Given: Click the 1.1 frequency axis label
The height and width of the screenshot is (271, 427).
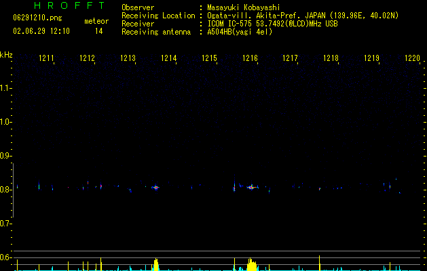Looking at the screenshot, I should point(5,88).
